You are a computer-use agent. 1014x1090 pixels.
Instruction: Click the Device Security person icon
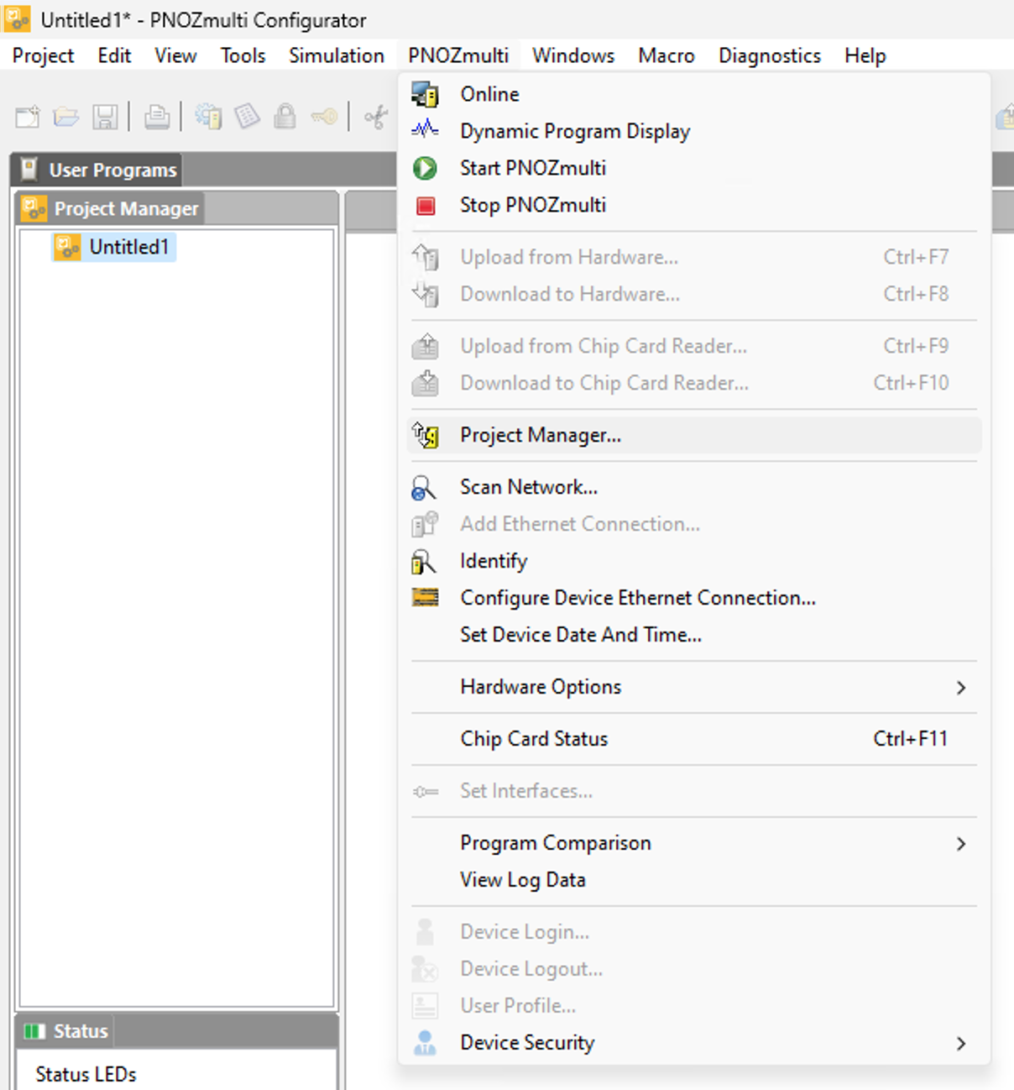click(425, 1042)
